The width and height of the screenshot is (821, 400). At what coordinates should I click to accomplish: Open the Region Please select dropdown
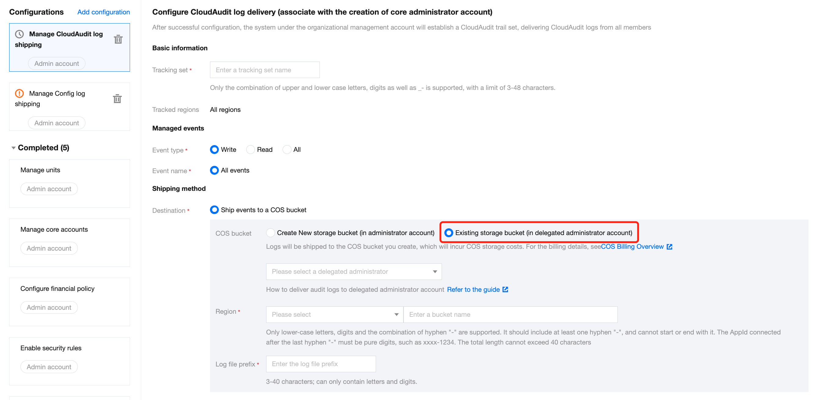(x=334, y=315)
